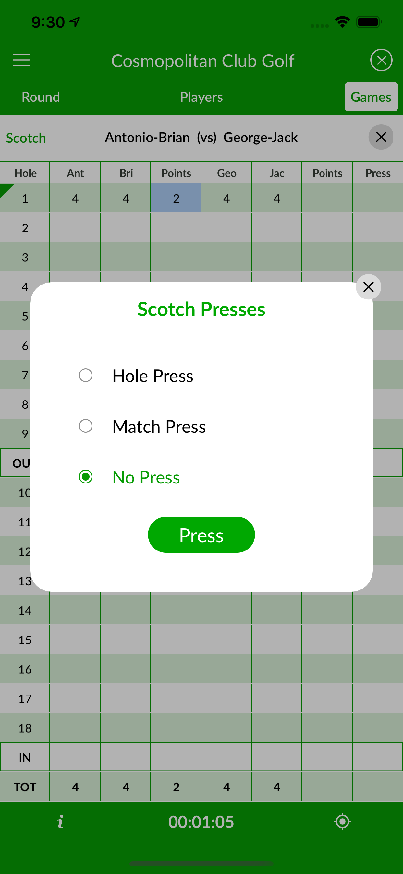Go to the Games tab
The image size is (403, 874).
371,97
